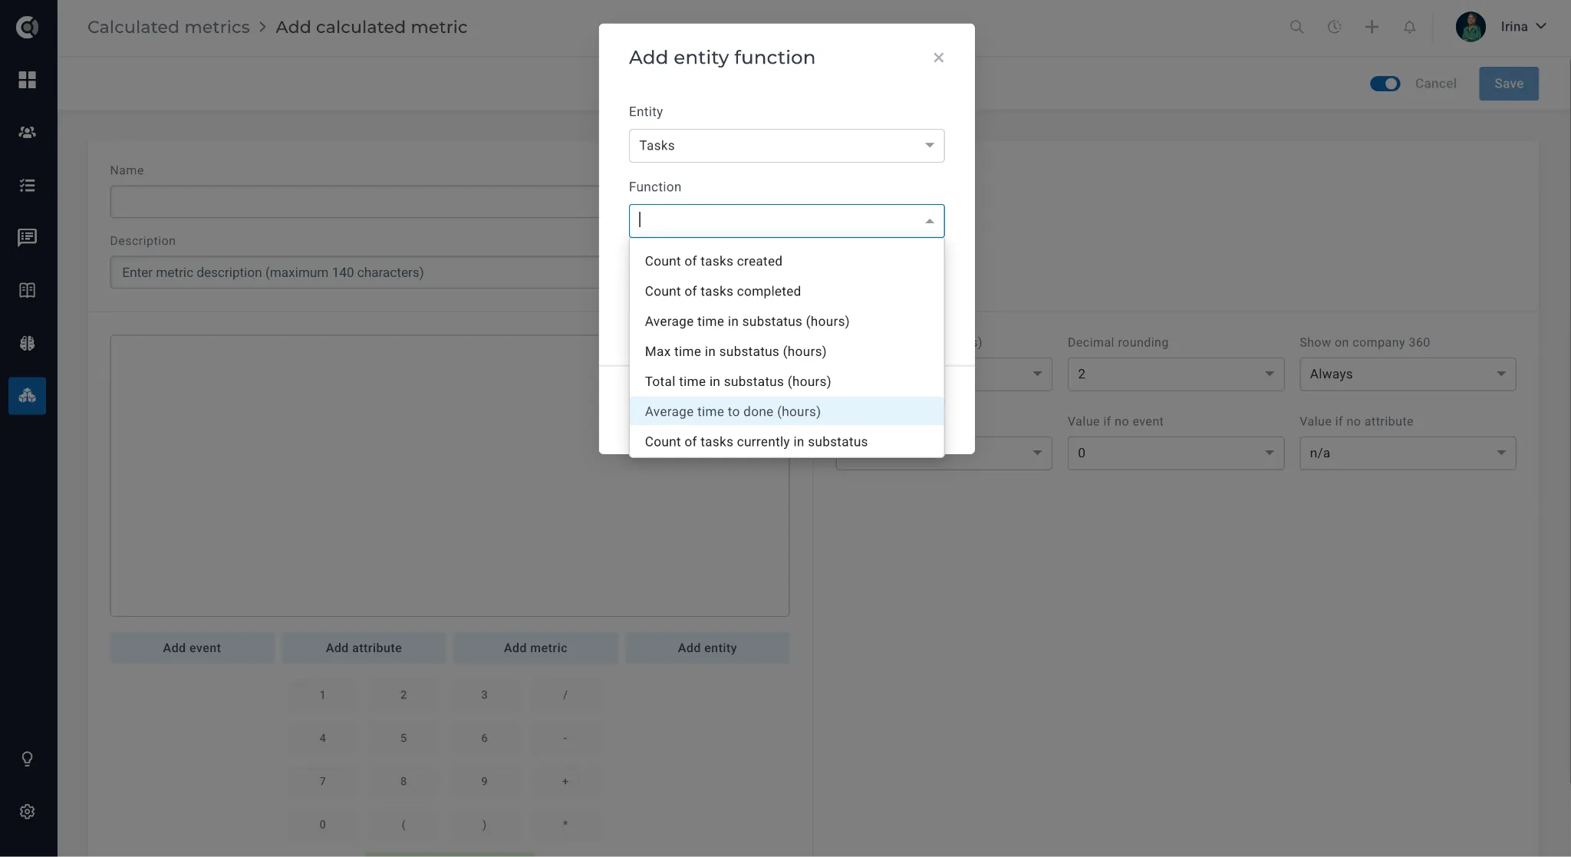Open the customers people icon in sidebar
1571x857 pixels.
pyautogui.click(x=28, y=132)
